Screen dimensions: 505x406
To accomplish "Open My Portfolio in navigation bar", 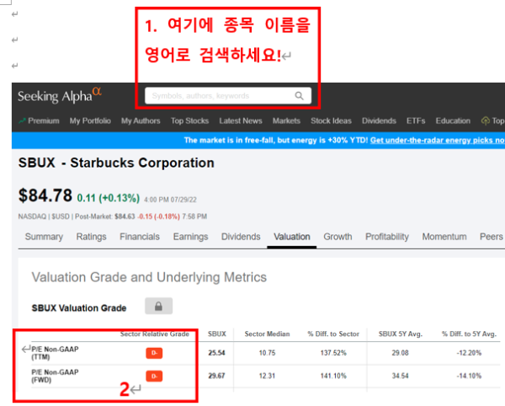I will 90,120.
